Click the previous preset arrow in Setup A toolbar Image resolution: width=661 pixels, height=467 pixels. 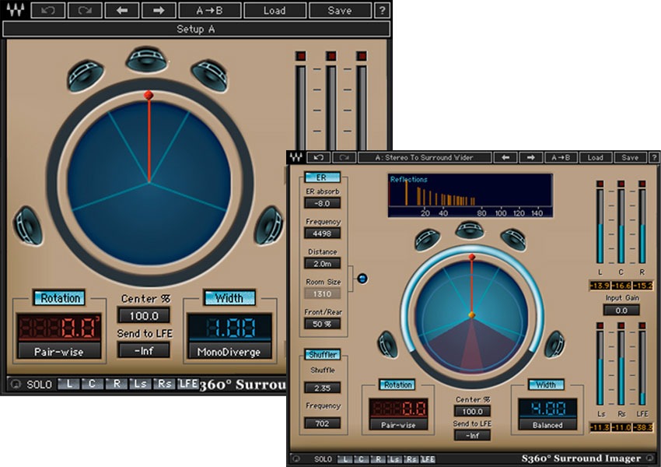click(122, 10)
